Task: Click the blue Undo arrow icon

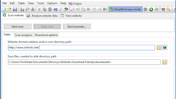Action: (55, 9)
